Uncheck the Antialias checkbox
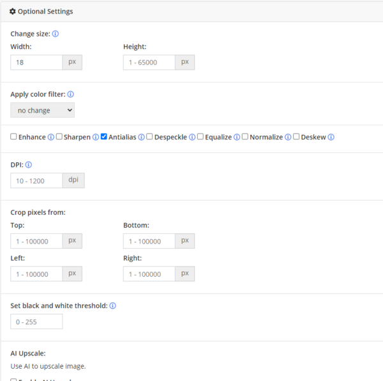Viewport: 383px width, 381px height. [x=104, y=136]
